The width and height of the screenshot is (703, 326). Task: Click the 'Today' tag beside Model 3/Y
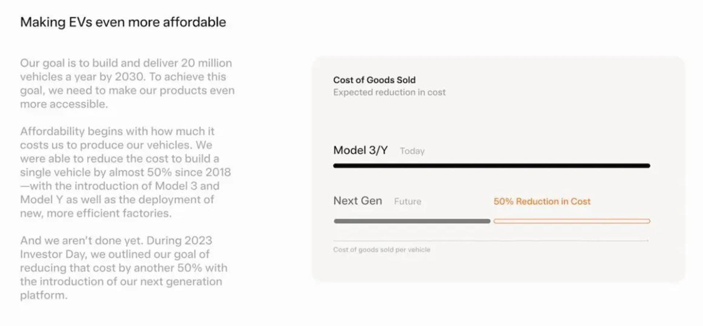click(x=412, y=151)
